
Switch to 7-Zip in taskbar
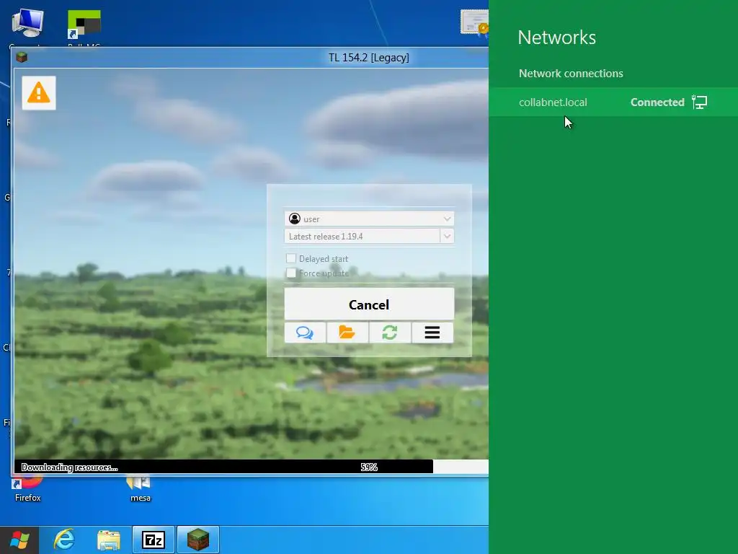point(154,540)
